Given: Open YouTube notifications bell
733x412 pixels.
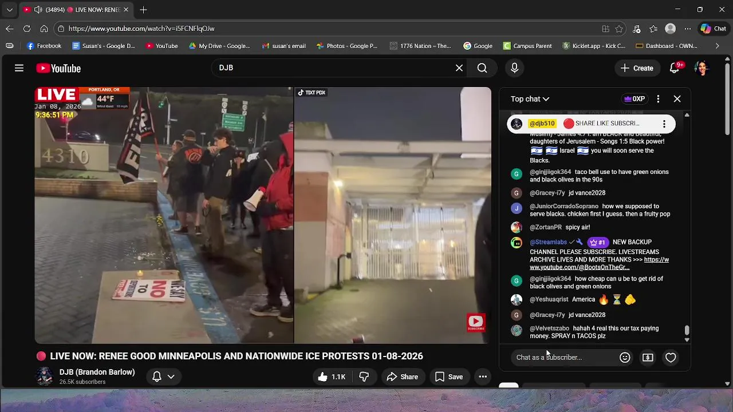Looking at the screenshot, I should 675,68.
